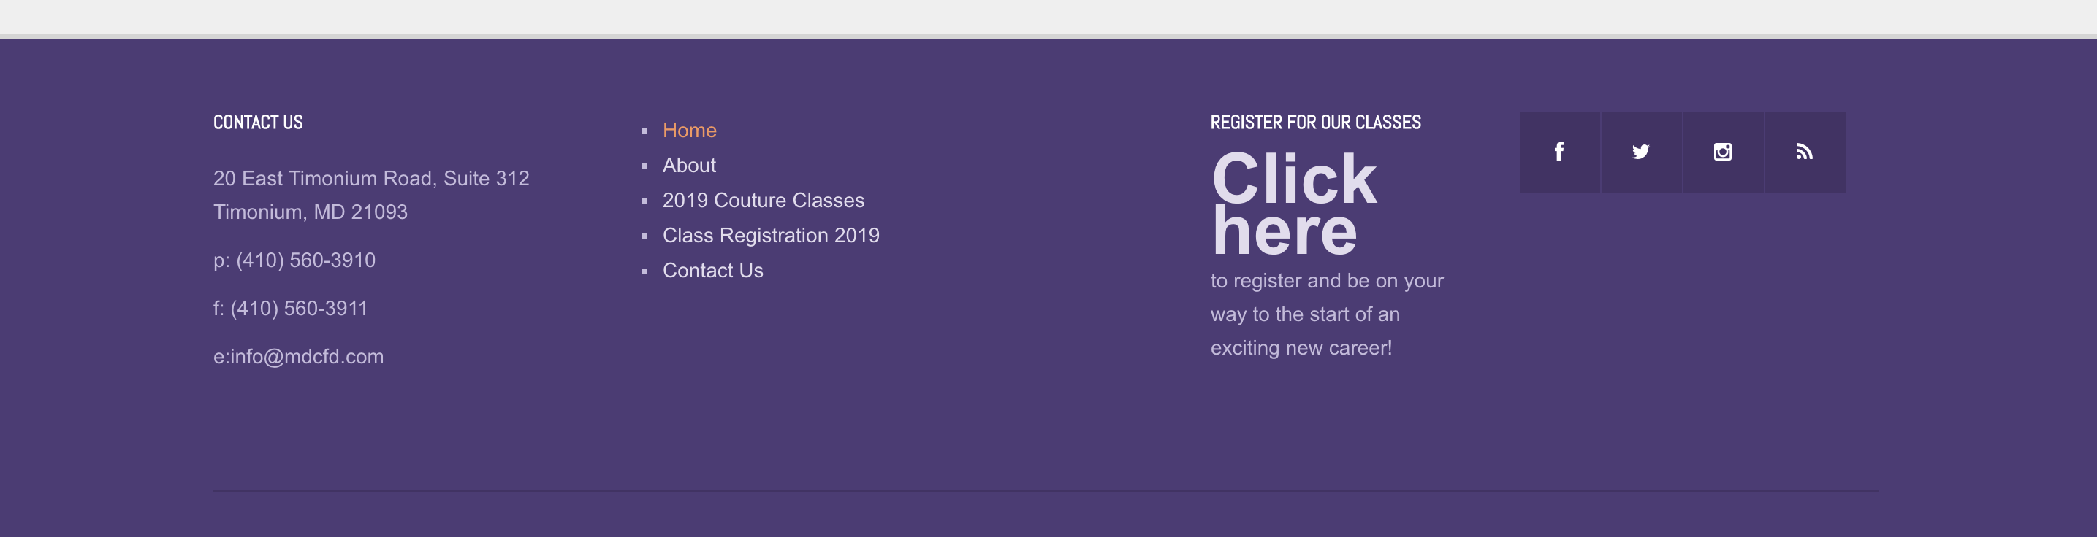Click the Contact Us footer menu link
Screen dimensions: 2097x537
[712, 271]
